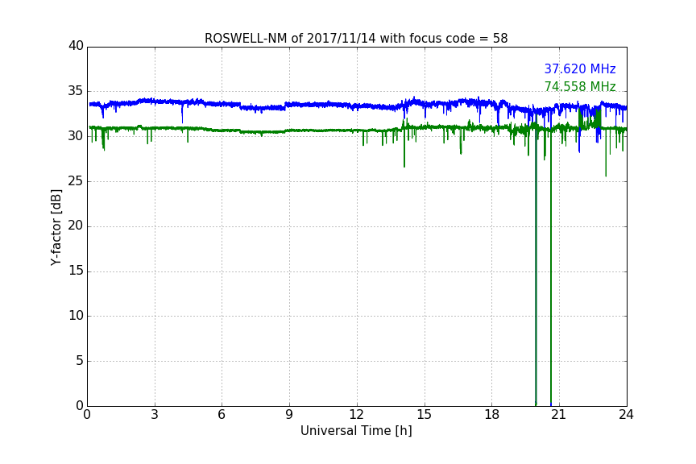Click x-axis tick label '15'
This screenshot has width=696, height=464.
424,415
